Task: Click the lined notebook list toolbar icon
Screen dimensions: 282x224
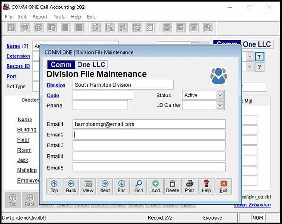Action: (150, 28)
